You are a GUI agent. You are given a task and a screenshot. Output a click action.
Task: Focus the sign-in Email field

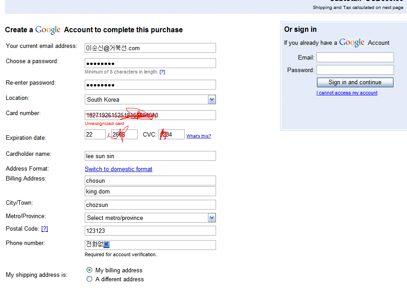pos(355,57)
